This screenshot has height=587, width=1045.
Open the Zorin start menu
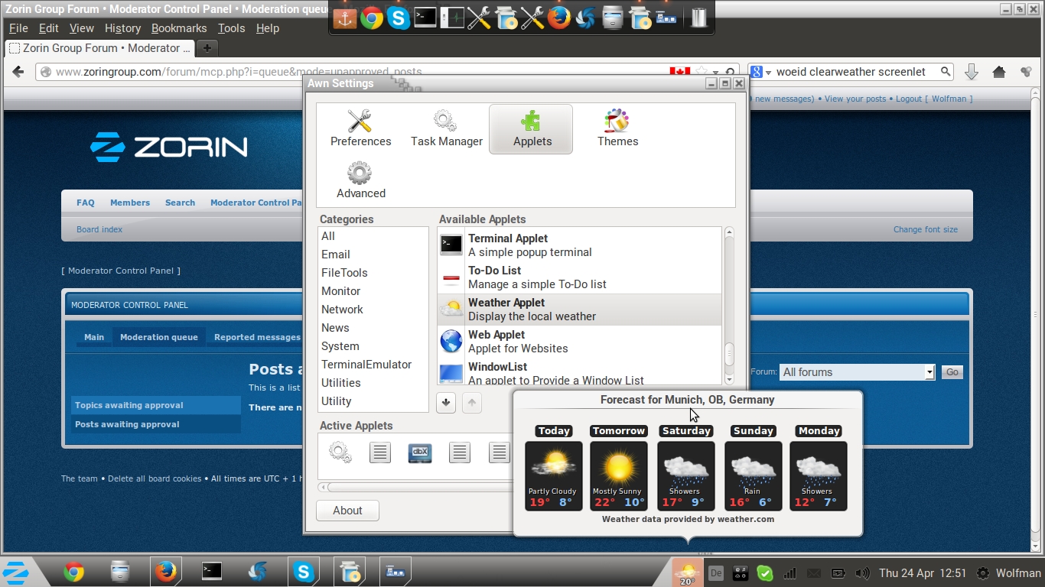16,572
